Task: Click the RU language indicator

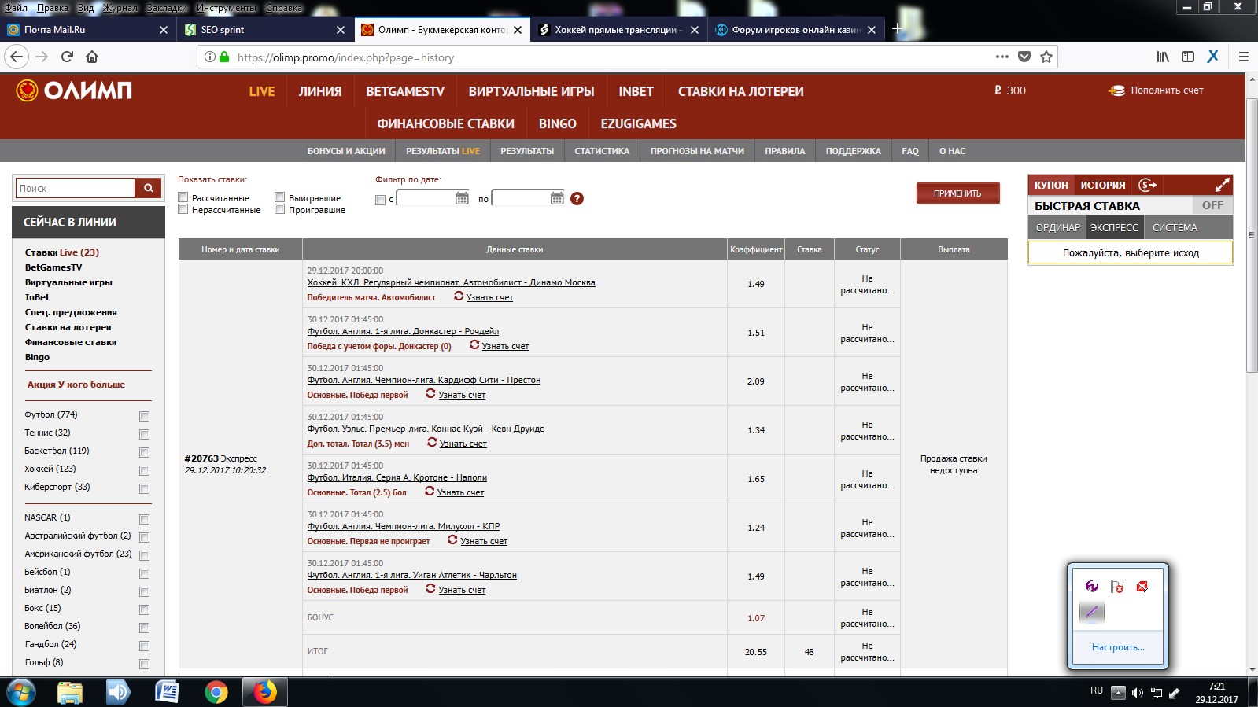Action: coord(1096,690)
